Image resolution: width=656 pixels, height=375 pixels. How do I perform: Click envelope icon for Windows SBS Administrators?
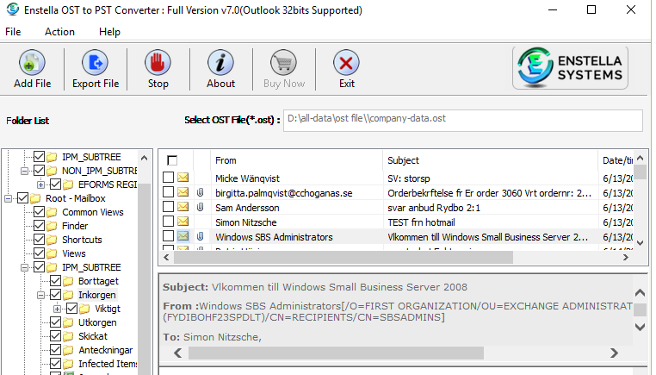pos(183,236)
